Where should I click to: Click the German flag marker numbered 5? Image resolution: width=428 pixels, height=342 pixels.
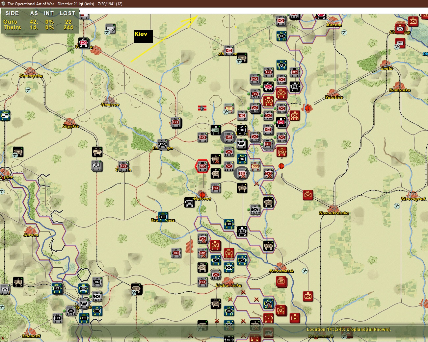tap(202, 108)
